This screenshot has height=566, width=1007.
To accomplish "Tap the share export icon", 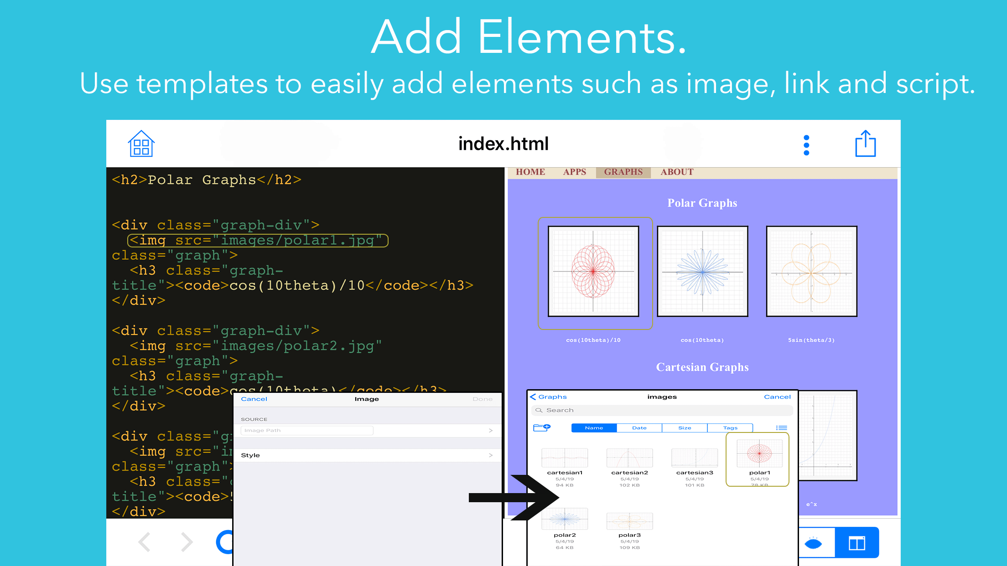I will 865,144.
